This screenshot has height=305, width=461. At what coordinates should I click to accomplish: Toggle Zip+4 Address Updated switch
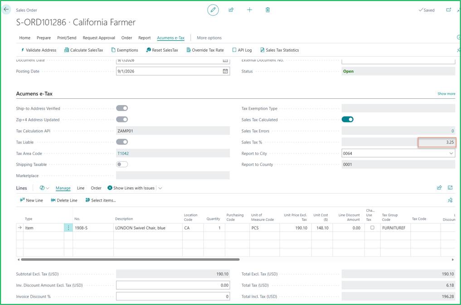pos(122,119)
